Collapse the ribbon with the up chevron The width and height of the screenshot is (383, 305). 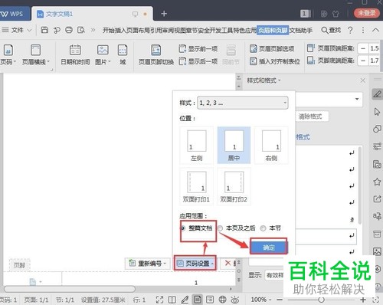[x=375, y=30]
